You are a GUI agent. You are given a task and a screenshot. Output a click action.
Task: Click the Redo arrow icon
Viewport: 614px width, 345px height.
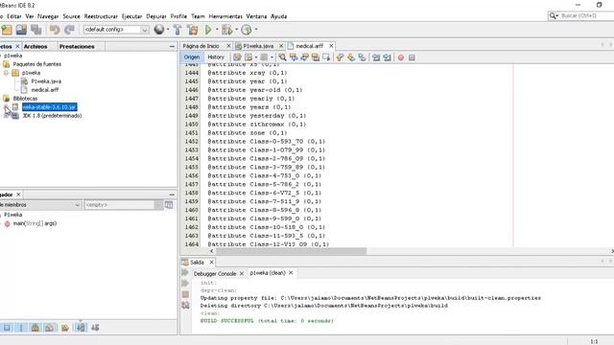69,30
